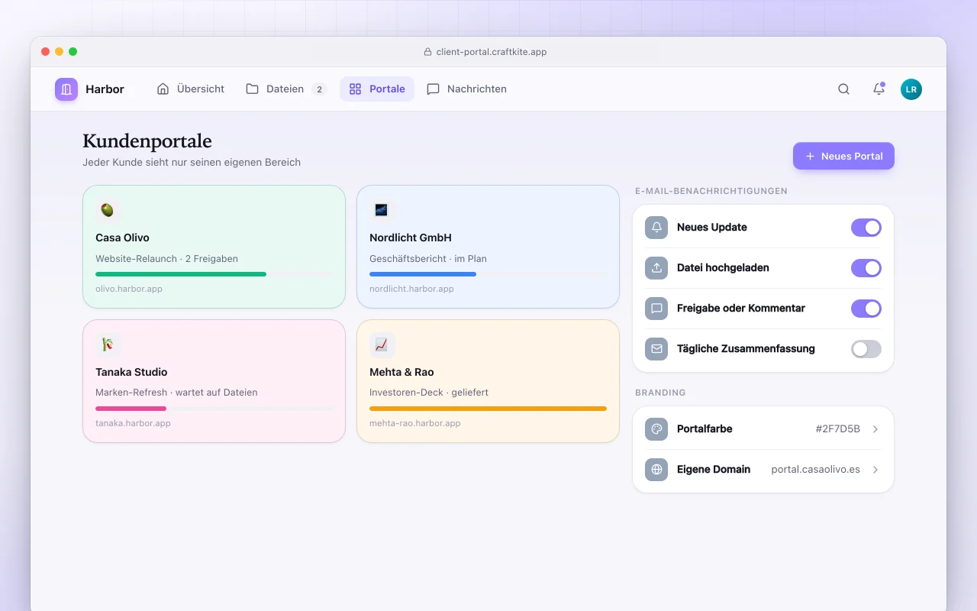Click the olive icon on Casa Olivo
977x611 pixels.
click(108, 210)
